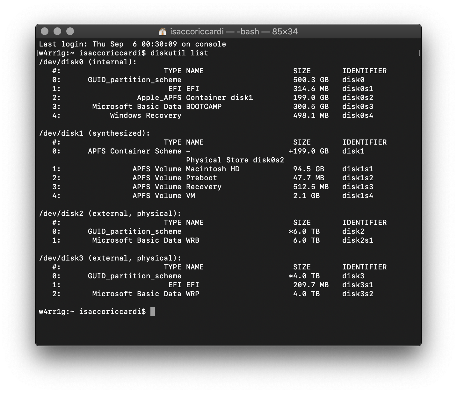Image resolution: width=457 pixels, height=393 pixels.
Task: Click the 'disk3s2' identifier
Action: click(358, 294)
